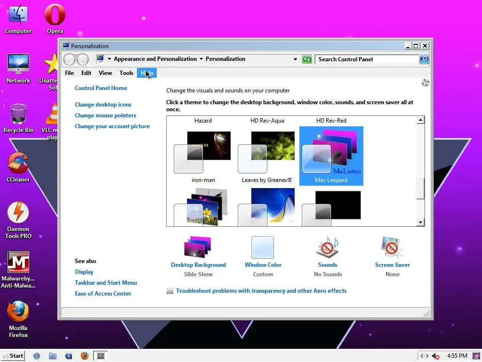Image resolution: width=482 pixels, height=362 pixels.
Task: Click Appearance and Personalization breadcrumb
Action: pos(155,59)
